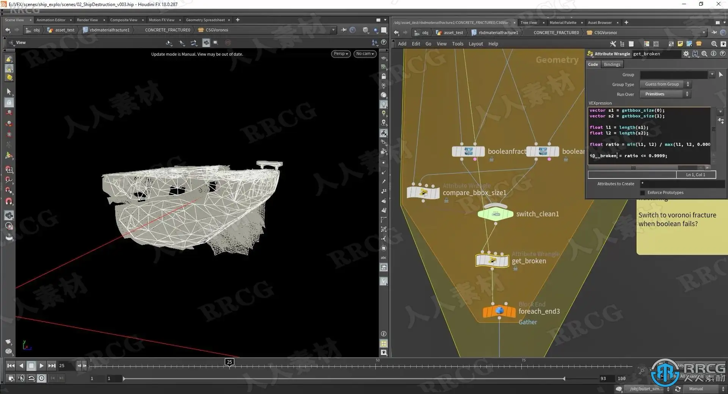
Task: Enable the Enforce Prototypes checkbox
Action: tap(642, 193)
